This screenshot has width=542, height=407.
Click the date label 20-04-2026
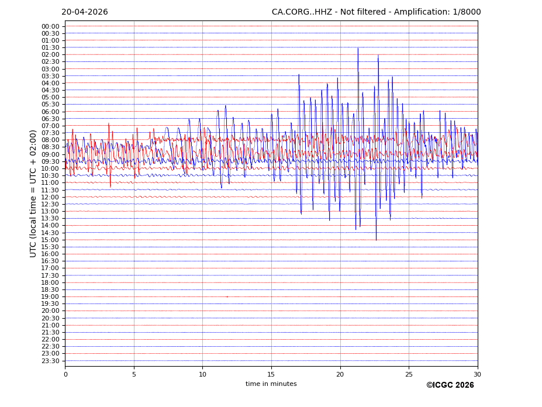[x=84, y=12]
